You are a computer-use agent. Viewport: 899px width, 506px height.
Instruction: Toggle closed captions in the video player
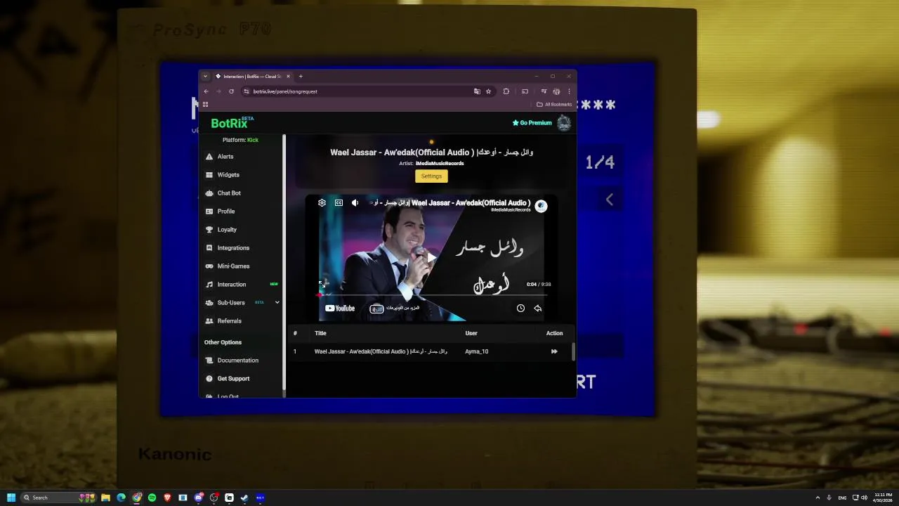point(339,203)
